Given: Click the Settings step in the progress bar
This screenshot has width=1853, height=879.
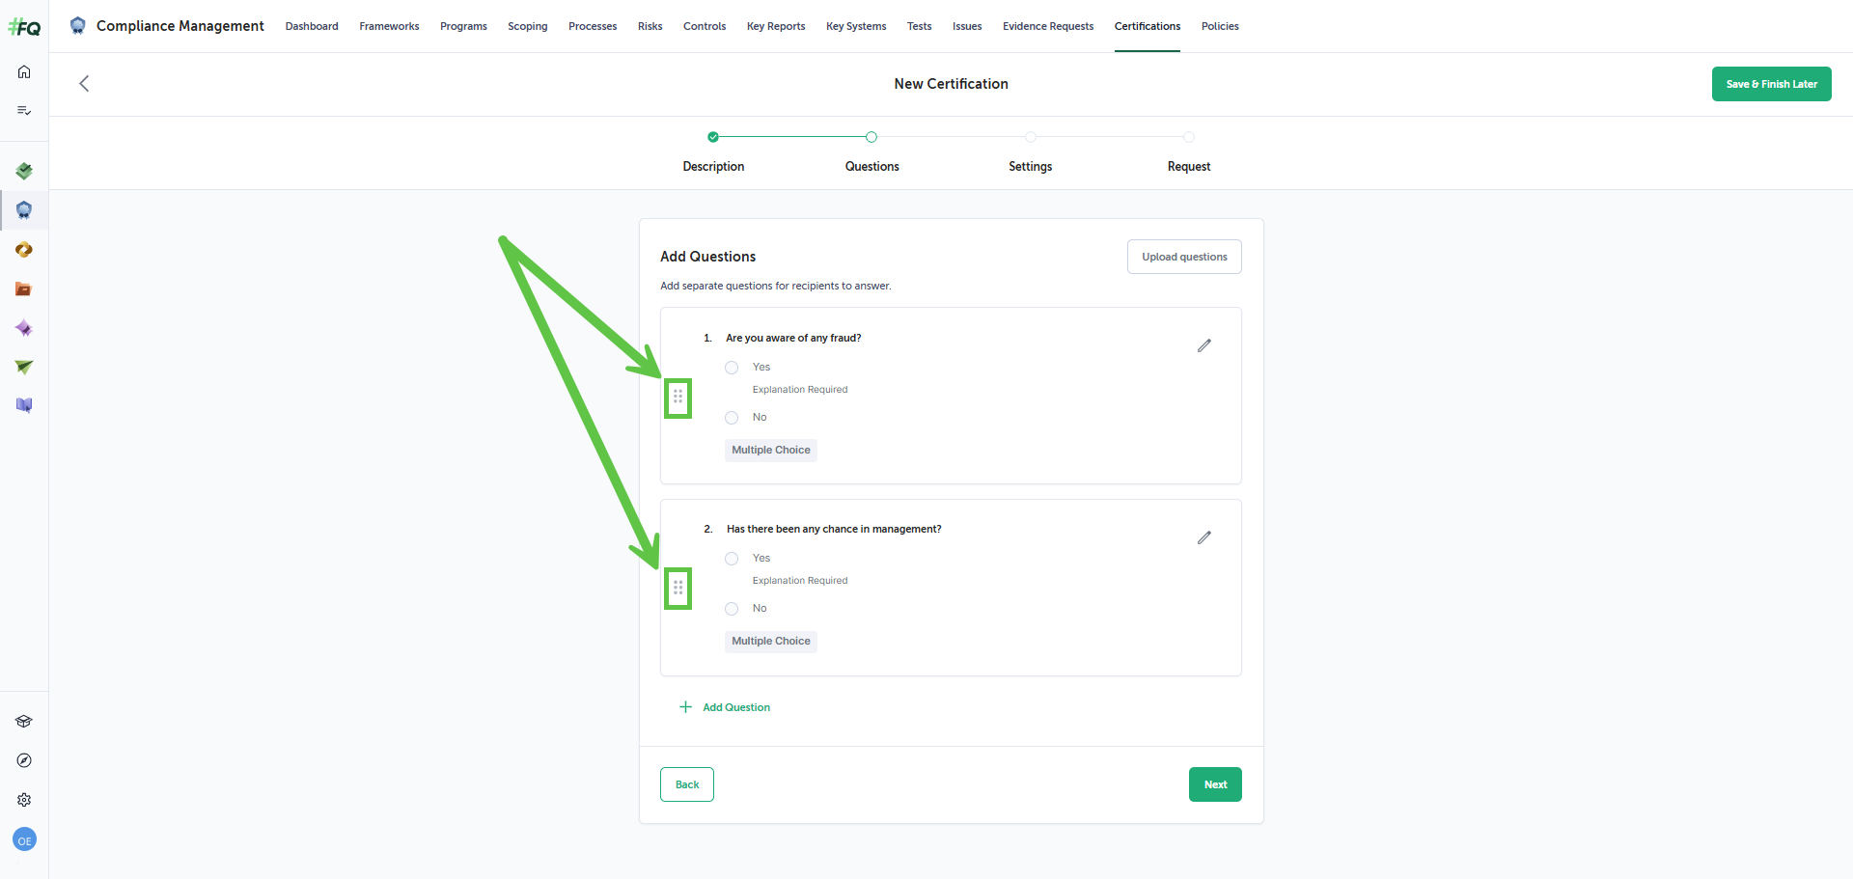Looking at the screenshot, I should [1031, 166].
